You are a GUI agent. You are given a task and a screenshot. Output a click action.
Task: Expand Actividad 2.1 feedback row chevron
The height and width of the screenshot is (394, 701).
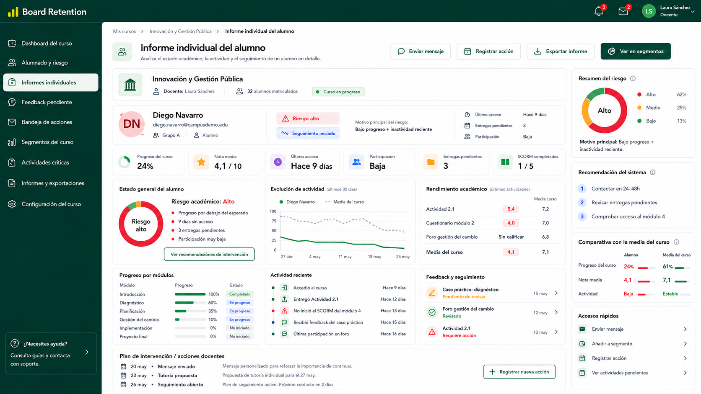point(556,332)
